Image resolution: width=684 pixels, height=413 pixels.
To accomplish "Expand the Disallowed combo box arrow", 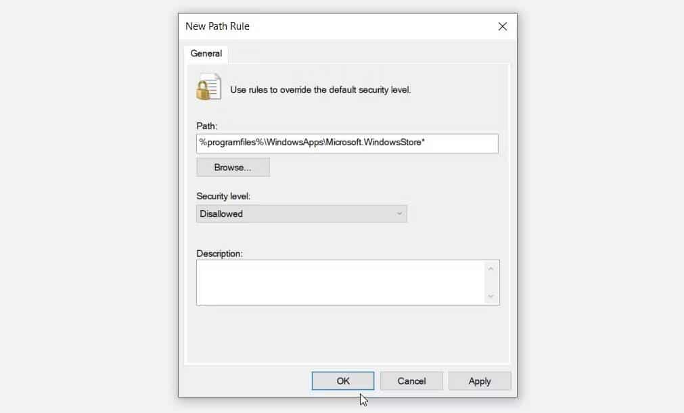I will 400,214.
